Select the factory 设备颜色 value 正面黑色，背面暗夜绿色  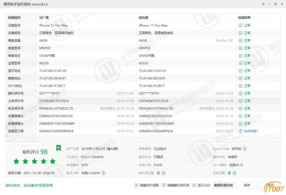coord(56,33)
